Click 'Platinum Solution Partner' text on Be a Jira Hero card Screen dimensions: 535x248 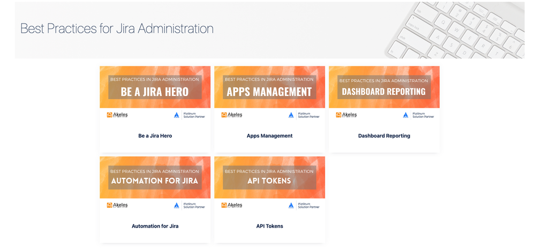coord(194,115)
